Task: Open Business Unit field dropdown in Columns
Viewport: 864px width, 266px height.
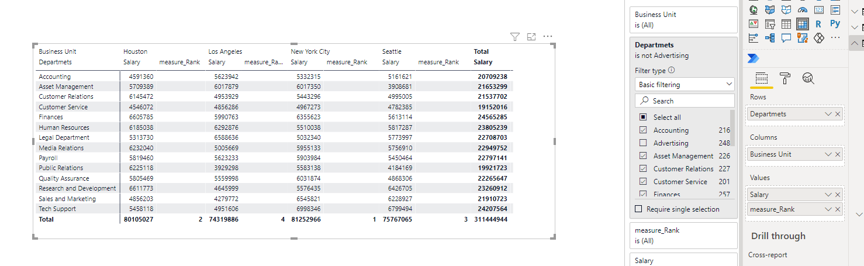Action: click(828, 154)
